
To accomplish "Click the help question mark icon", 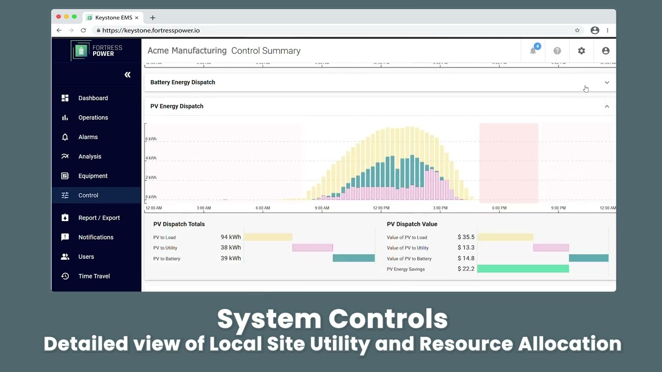I will pyautogui.click(x=557, y=51).
